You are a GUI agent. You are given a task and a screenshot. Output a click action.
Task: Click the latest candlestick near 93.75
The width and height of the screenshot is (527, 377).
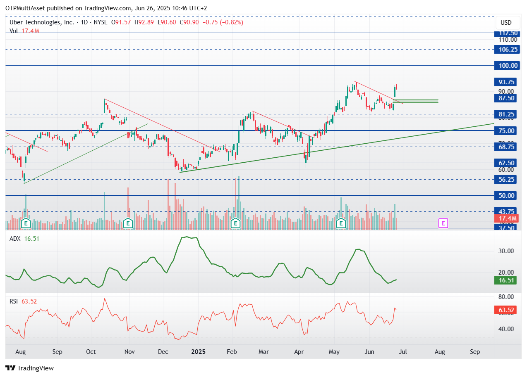pyautogui.click(x=397, y=87)
